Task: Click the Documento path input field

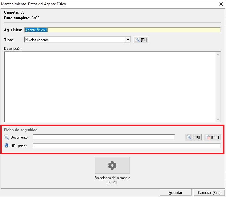Action: (104, 137)
